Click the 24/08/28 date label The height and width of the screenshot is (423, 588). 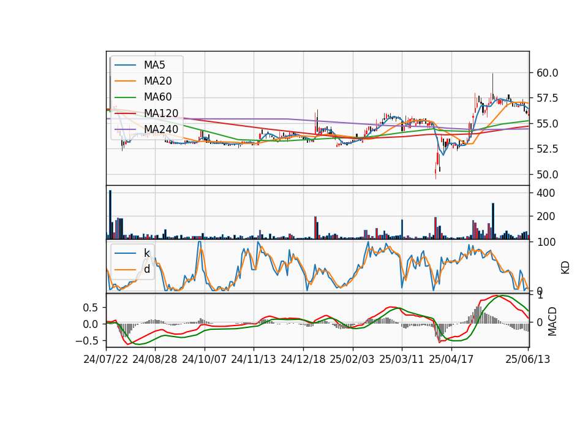click(x=155, y=359)
